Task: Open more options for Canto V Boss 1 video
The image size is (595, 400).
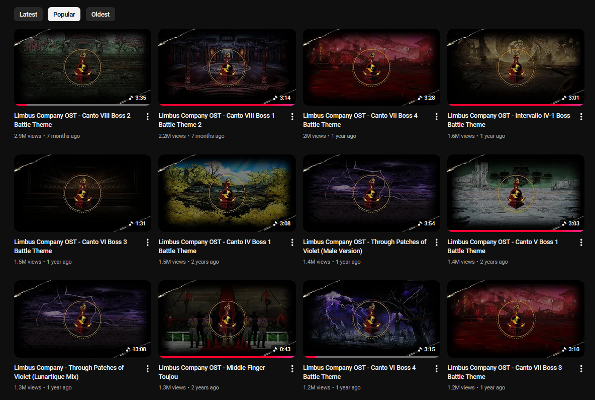Action: coord(581,243)
